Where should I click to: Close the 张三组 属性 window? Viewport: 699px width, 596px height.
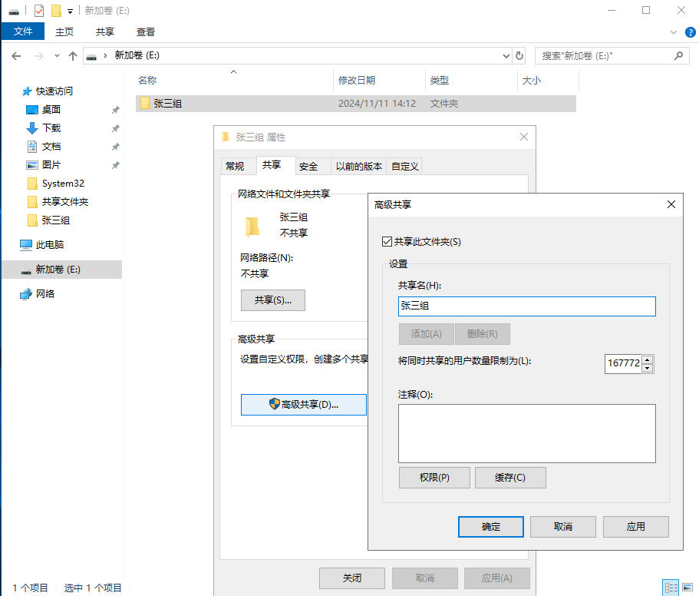[x=524, y=137]
